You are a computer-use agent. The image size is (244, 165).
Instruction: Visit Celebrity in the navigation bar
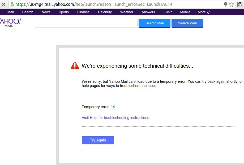coord(105,12)
